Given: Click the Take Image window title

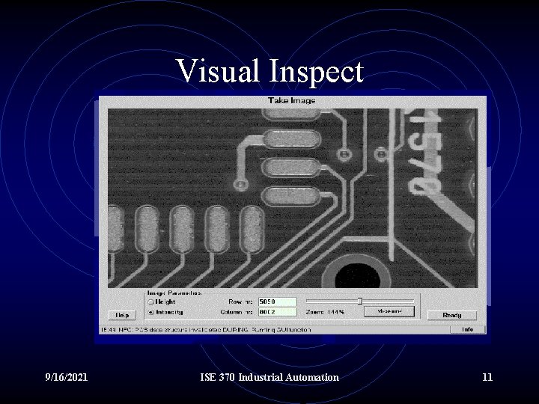Looking at the screenshot, I should point(291,101).
